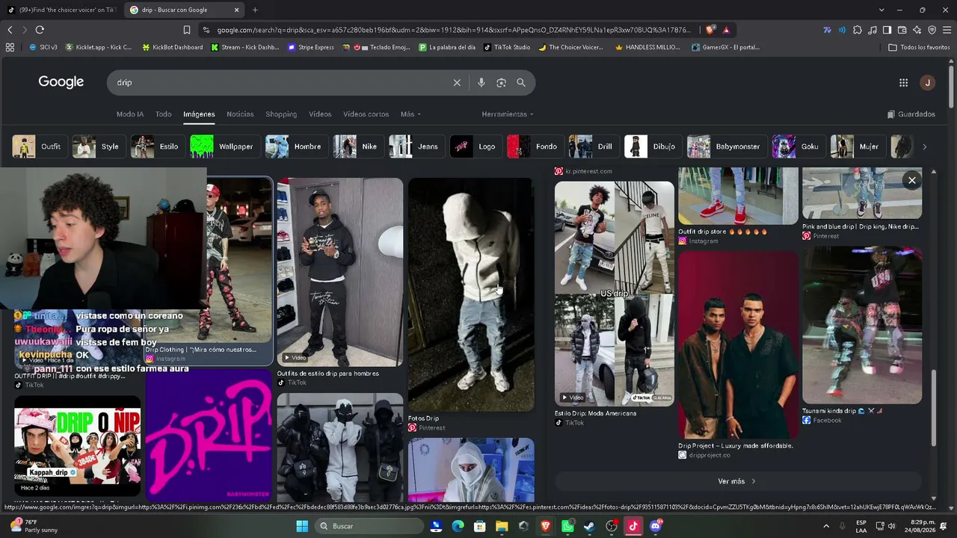The image size is (957, 538).
Task: Open Brave Leo AI sparkle icon
Action: [x=917, y=30]
